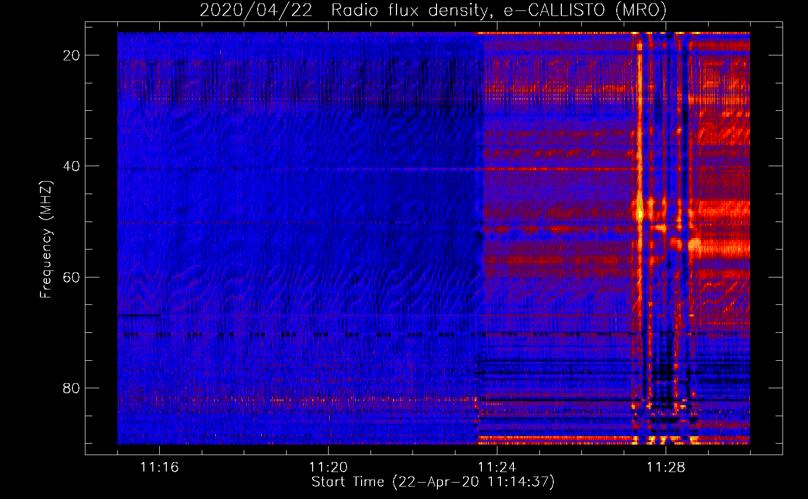Click the '20' frequency tick label
The height and width of the screenshot is (499, 808).
point(71,55)
